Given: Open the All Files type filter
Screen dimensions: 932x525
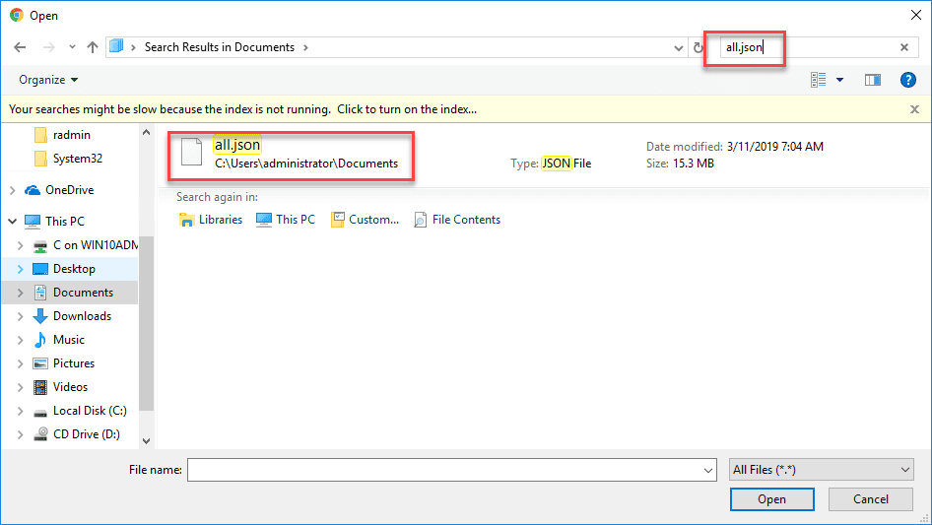Looking at the screenshot, I should coord(822,470).
